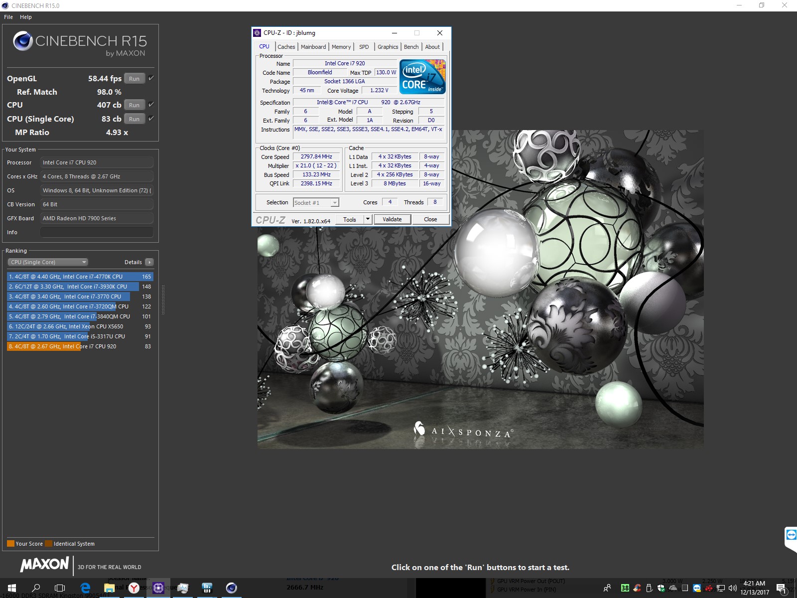Switch to CPU-Z Mainboard tab
The width and height of the screenshot is (797, 598).
click(x=313, y=47)
